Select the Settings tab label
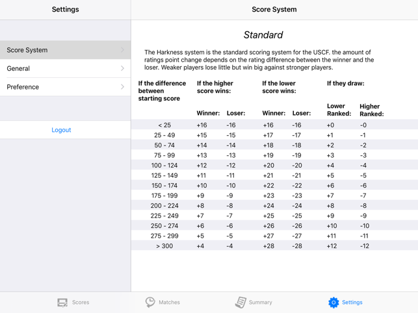The image size is (418, 313). [x=352, y=303]
